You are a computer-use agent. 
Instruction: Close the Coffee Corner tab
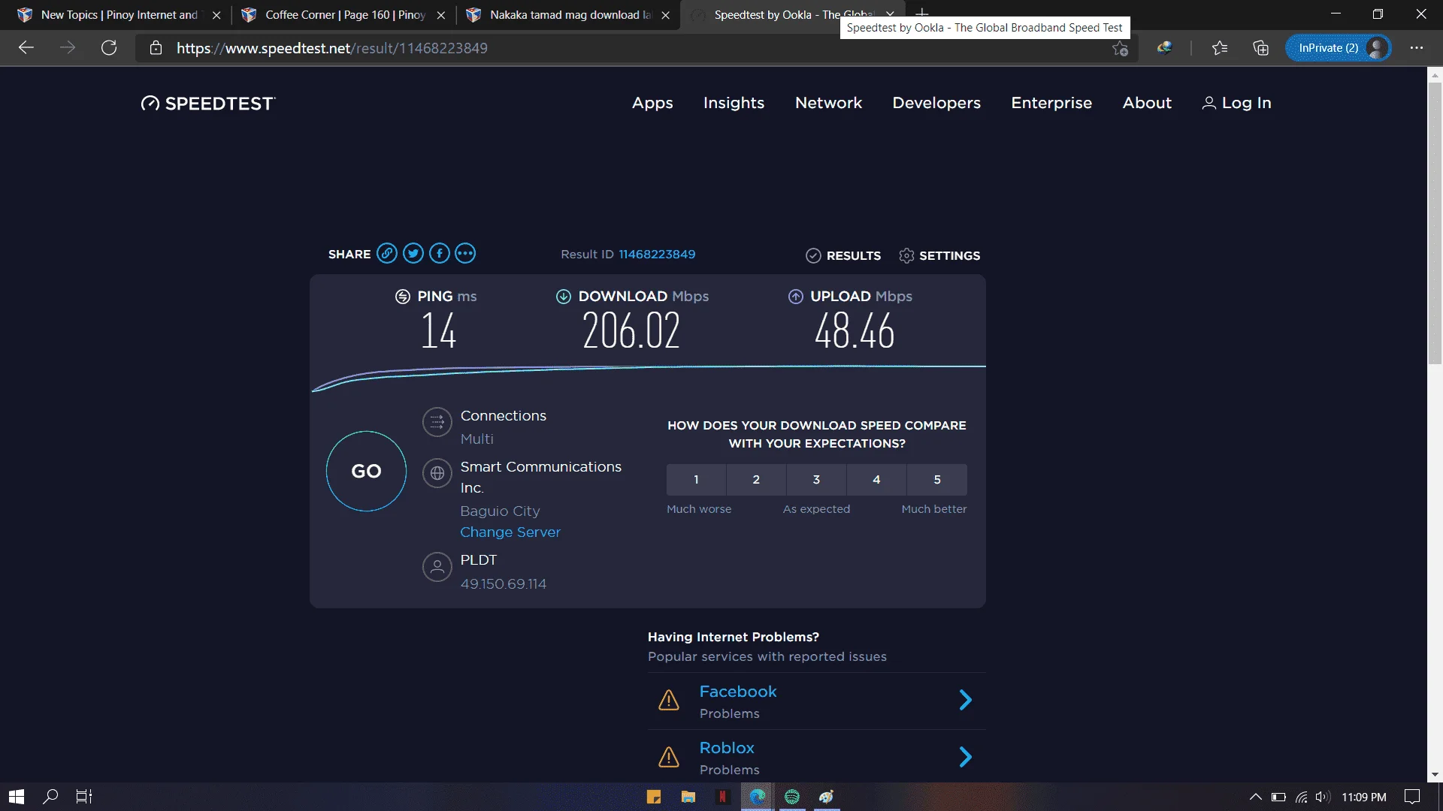tap(441, 15)
